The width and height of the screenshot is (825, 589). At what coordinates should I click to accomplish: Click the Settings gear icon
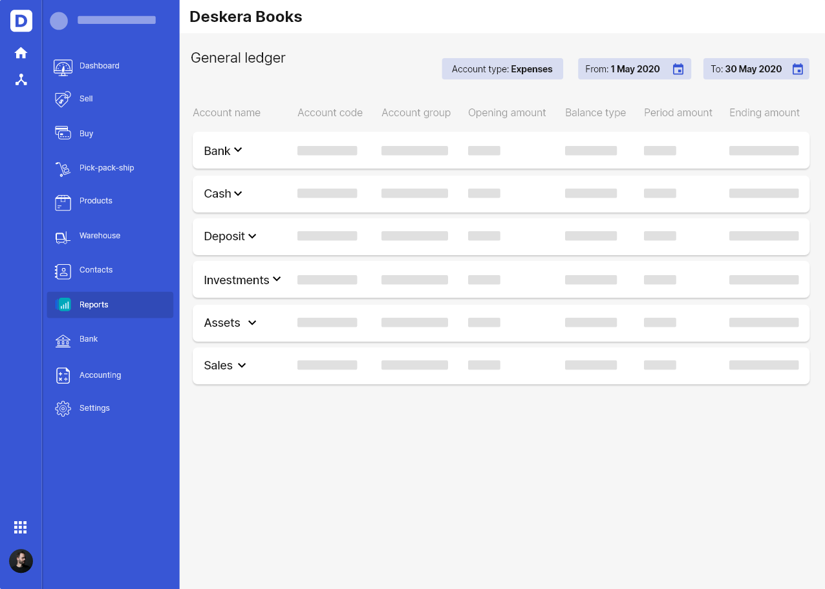click(x=63, y=408)
